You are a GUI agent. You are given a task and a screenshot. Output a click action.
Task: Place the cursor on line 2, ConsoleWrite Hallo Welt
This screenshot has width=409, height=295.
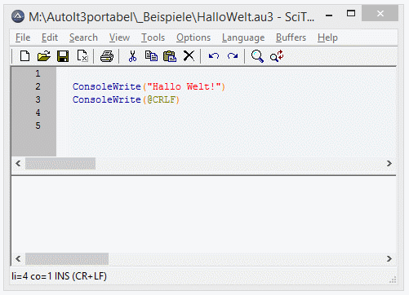point(149,86)
